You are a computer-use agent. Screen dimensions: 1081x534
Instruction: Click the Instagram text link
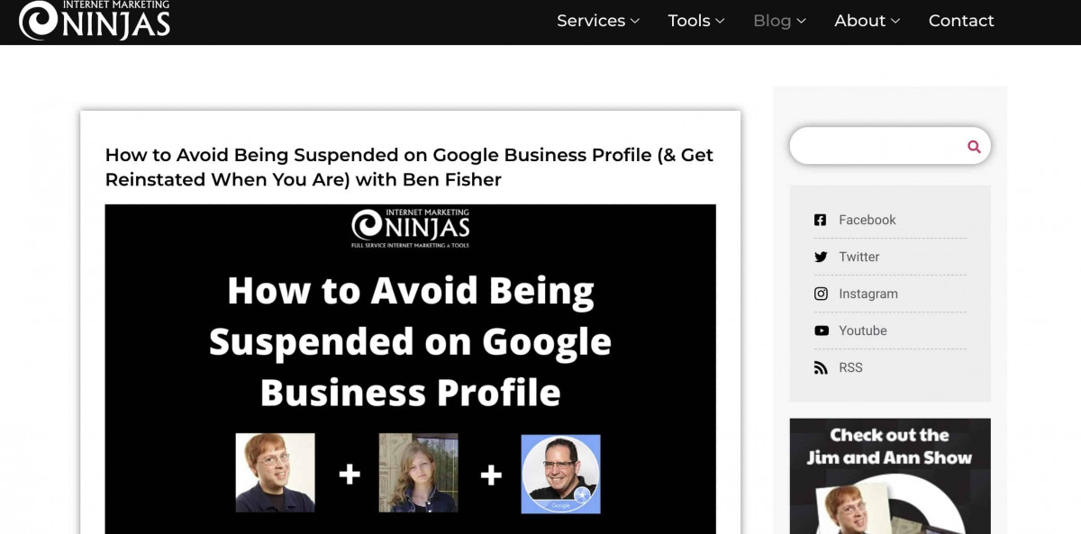pos(868,294)
